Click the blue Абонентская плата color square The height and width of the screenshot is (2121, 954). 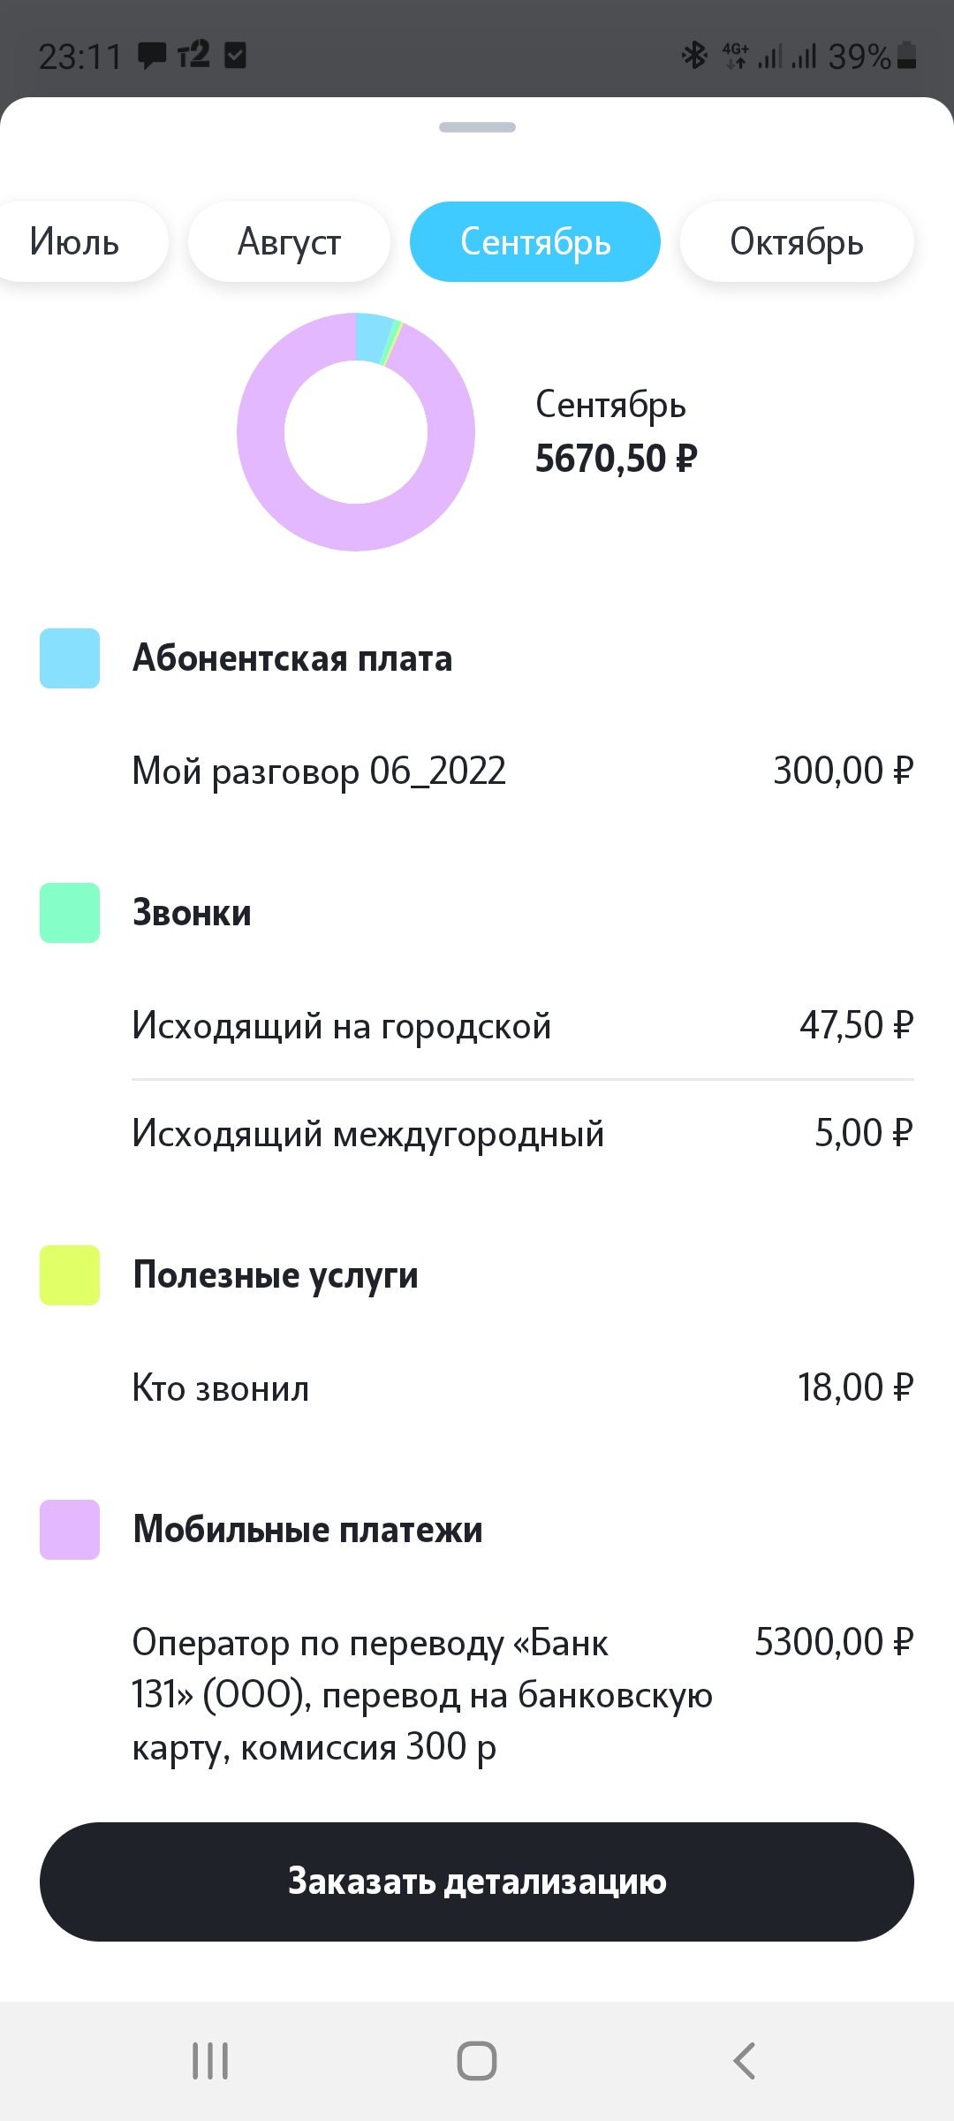70,658
